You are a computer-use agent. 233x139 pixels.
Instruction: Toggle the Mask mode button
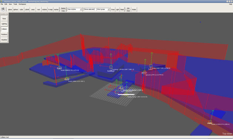(x=122, y=10)
